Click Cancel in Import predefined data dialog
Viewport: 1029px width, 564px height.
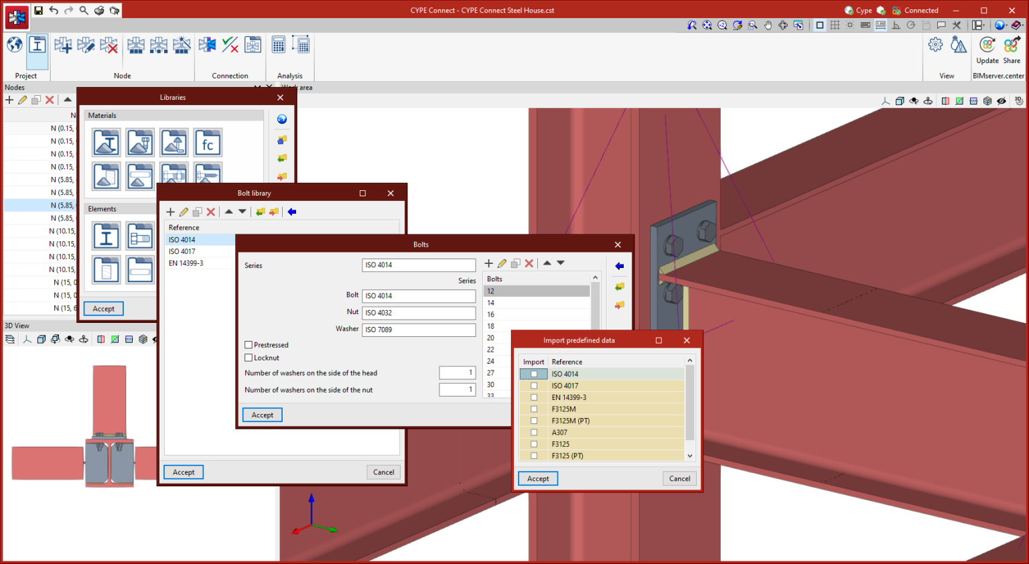679,479
